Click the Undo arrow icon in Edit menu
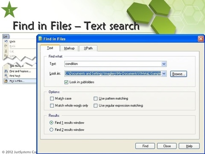Viewport: 205px width, 154px height. 6,41
